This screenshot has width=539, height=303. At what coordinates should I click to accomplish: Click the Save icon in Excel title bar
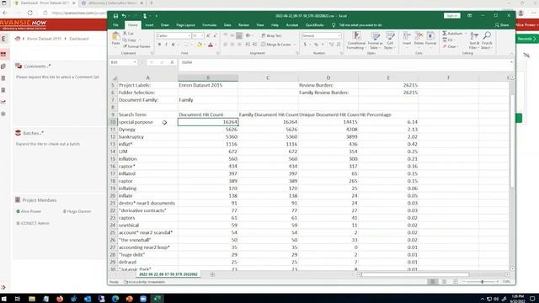coord(115,16)
